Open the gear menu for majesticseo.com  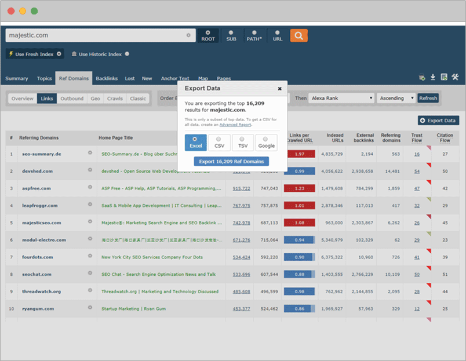(90, 222)
